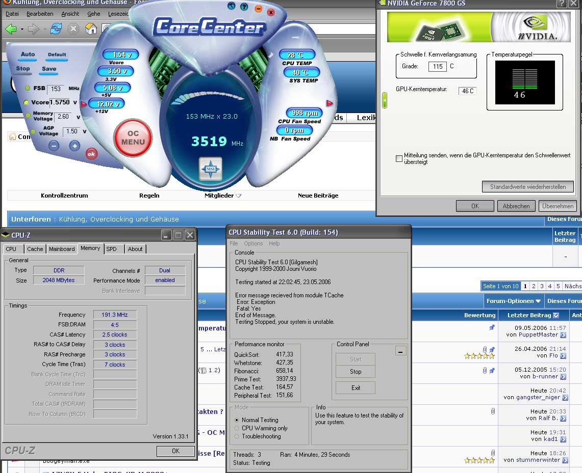582x473 pixels.
Task: Close CoreCenter with red X icon
Action: point(271,12)
